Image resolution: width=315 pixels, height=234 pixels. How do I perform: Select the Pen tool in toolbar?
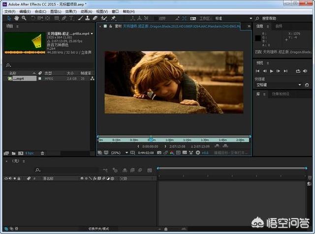coord(63,18)
